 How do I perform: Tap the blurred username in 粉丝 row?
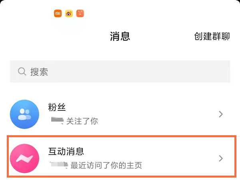click(56, 120)
